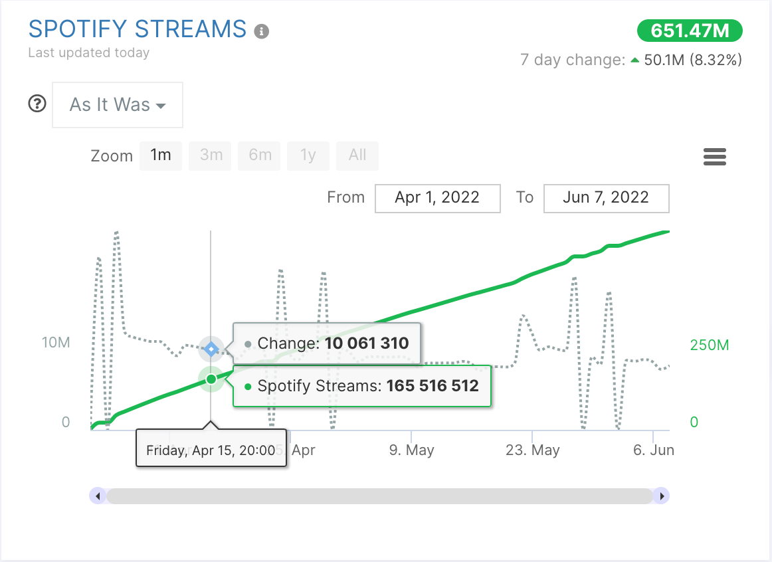The image size is (772, 562).
Task: Click the Spotify Streams heading
Action: point(138,29)
